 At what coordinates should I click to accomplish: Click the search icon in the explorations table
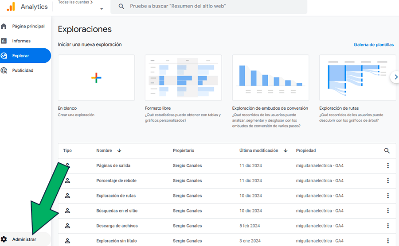click(x=387, y=151)
